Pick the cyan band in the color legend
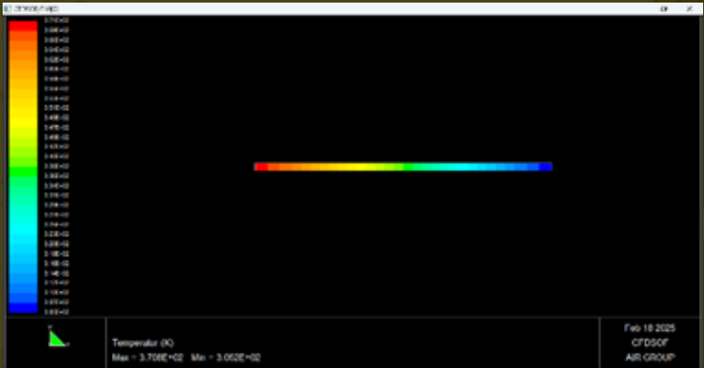 pyautogui.click(x=23, y=229)
